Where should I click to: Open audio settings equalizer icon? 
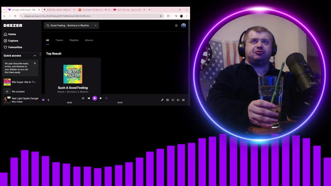(183, 100)
